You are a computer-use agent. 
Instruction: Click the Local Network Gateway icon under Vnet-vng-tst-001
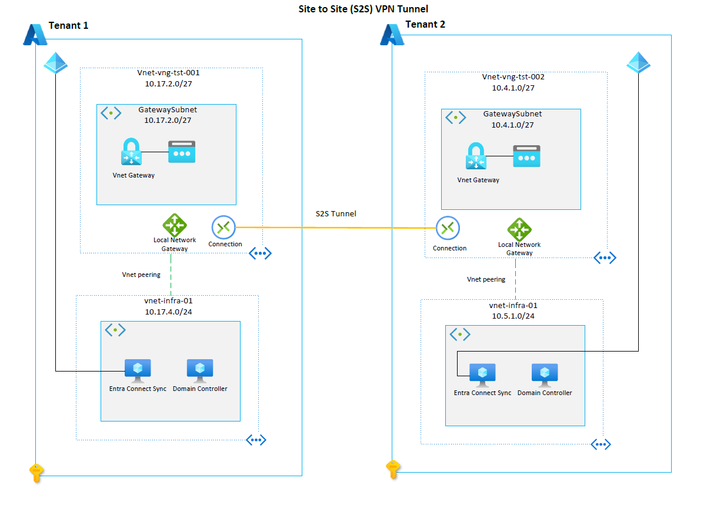tap(174, 225)
